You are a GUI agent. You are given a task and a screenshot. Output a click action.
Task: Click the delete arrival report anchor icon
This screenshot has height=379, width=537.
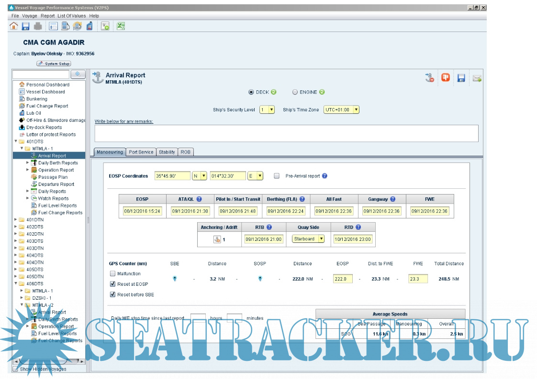coord(429,78)
